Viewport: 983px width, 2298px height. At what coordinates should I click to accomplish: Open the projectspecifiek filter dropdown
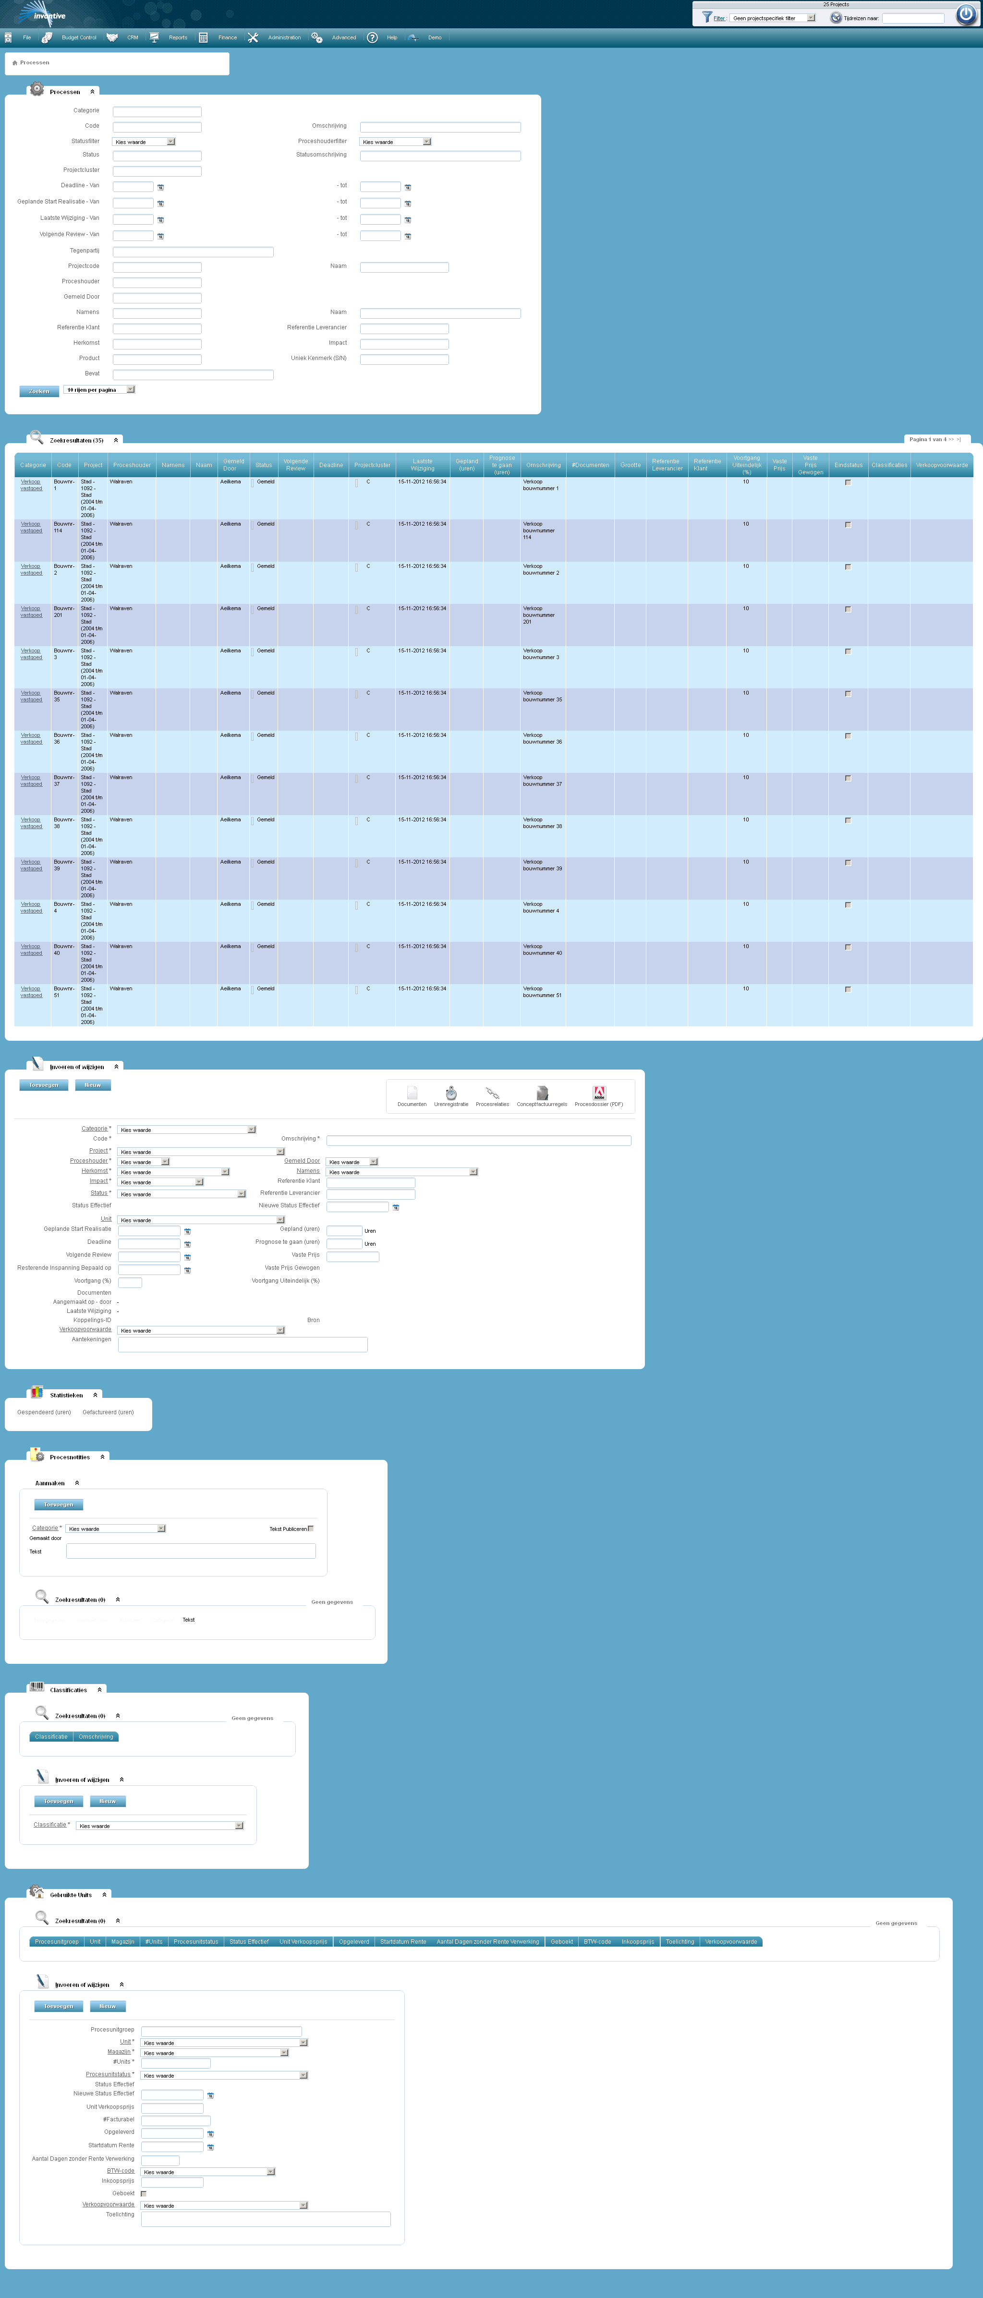[773, 18]
